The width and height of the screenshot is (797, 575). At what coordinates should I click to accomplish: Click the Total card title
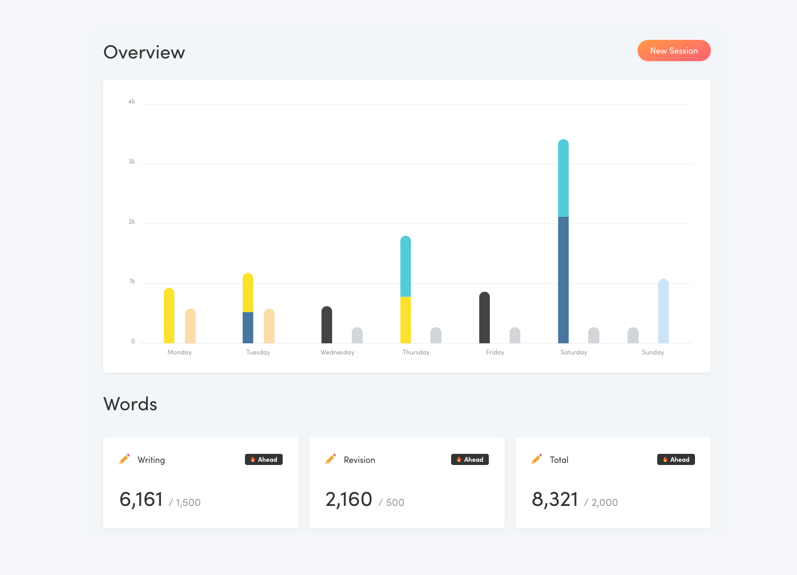[x=559, y=460]
